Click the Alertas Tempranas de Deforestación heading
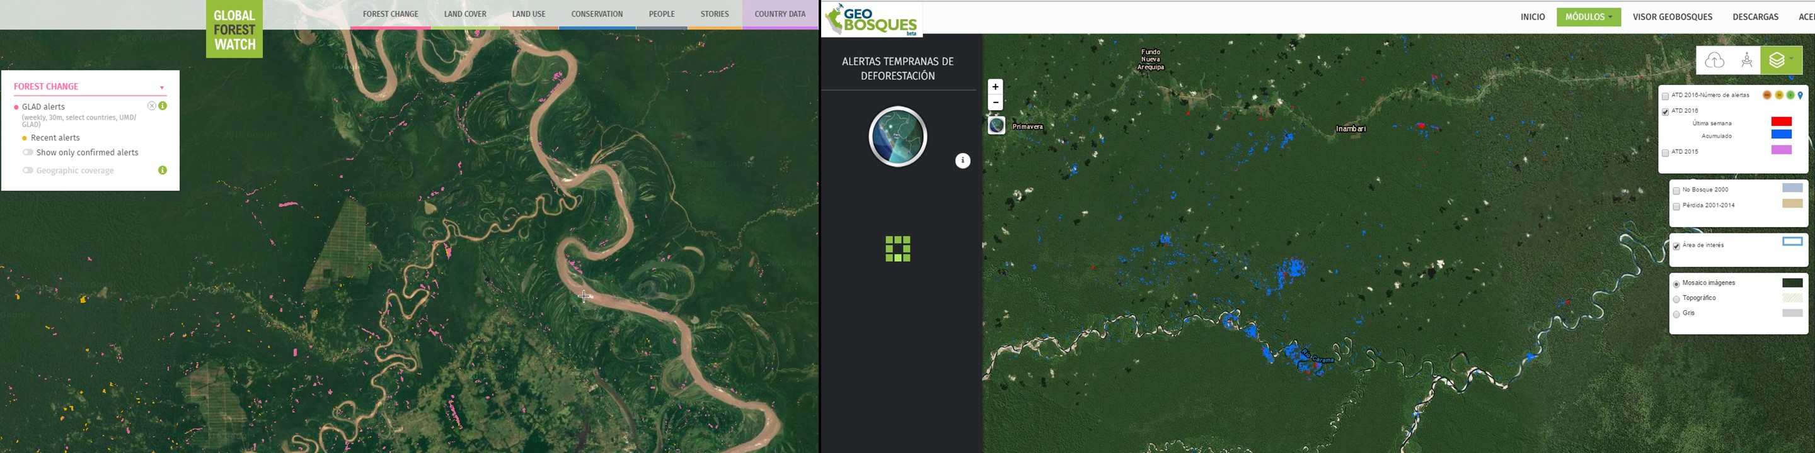This screenshot has height=453, width=1815. [x=897, y=69]
